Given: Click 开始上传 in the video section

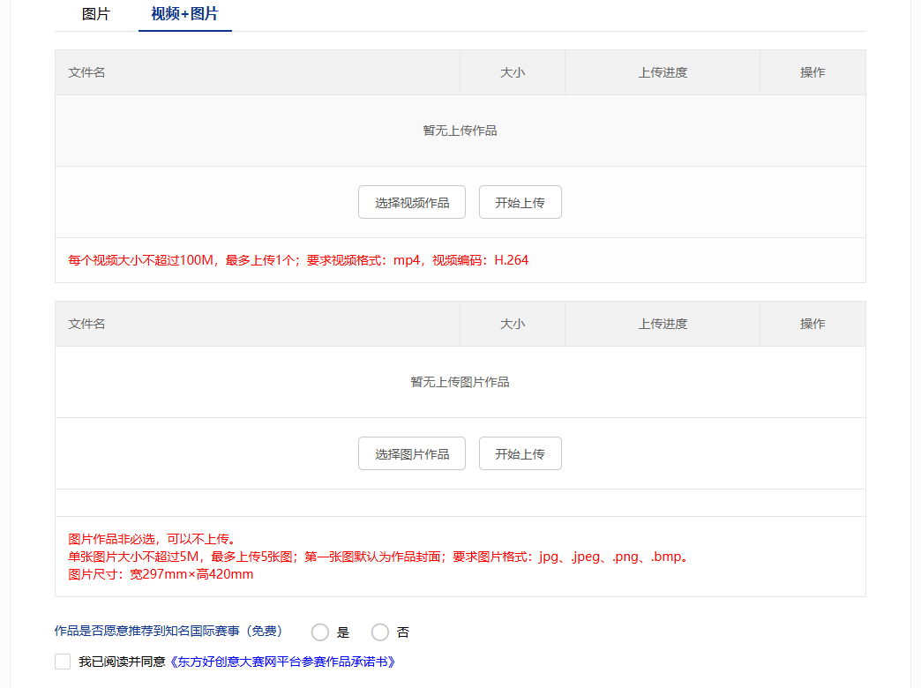Looking at the screenshot, I should (x=520, y=202).
